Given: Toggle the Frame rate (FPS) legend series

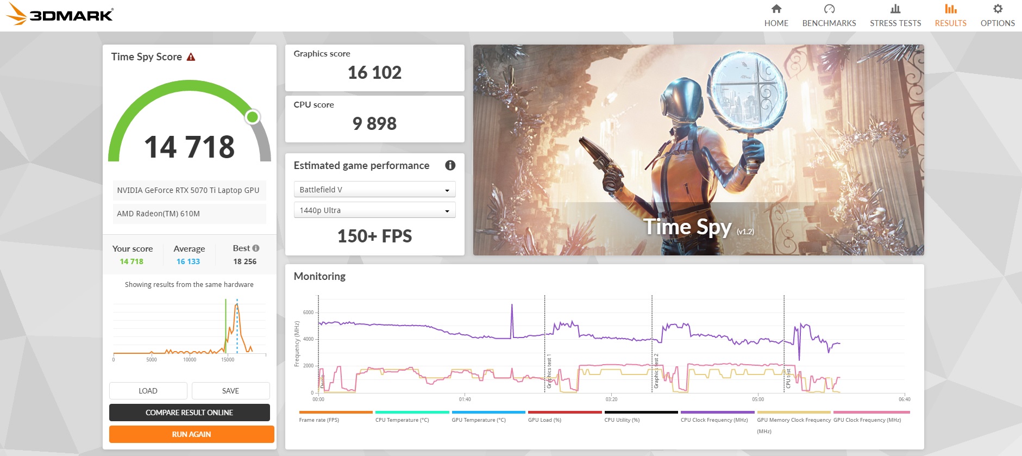Looking at the screenshot, I should point(319,420).
